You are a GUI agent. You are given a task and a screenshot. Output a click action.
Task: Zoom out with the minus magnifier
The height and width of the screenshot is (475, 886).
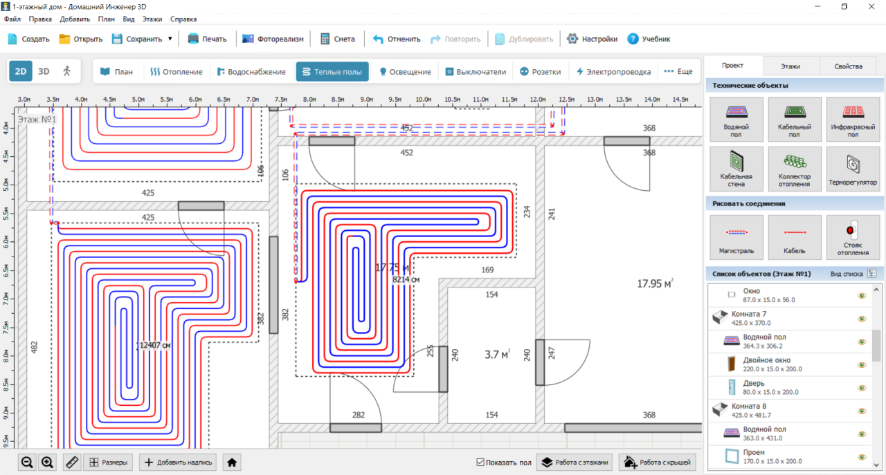[x=27, y=463]
